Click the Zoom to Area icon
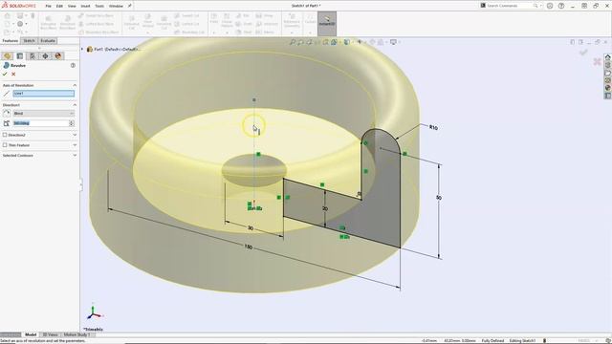Image resolution: width=612 pixels, height=344 pixels. tap(300, 42)
